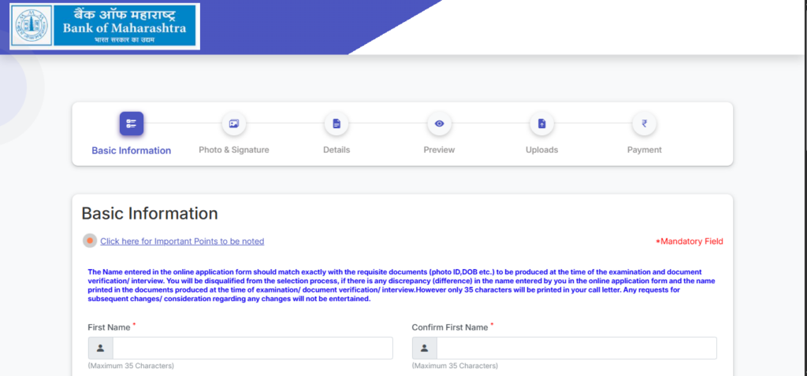Click the Payment step rupee icon
This screenshot has width=807, height=376.
[x=644, y=123]
